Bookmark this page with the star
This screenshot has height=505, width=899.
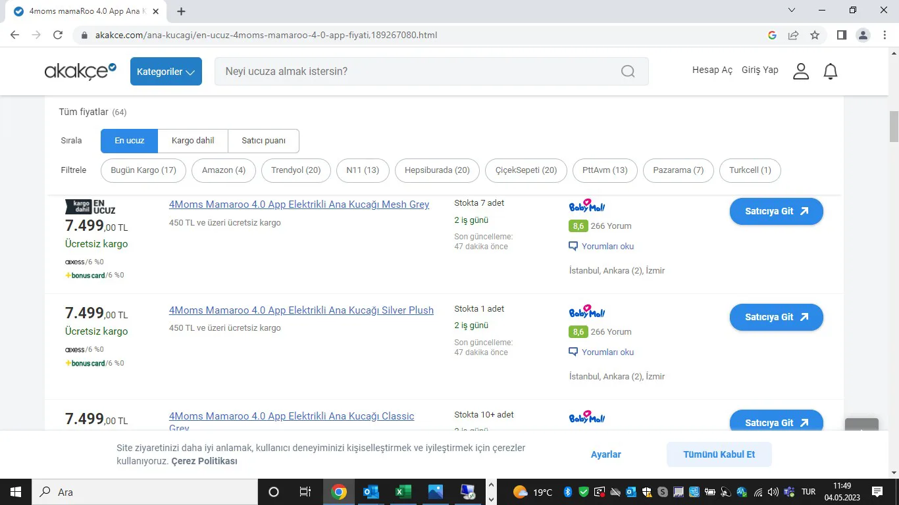[x=815, y=35]
